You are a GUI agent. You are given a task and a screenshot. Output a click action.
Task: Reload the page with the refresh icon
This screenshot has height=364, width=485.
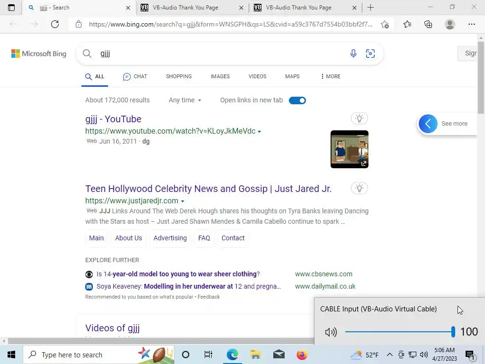[55, 24]
